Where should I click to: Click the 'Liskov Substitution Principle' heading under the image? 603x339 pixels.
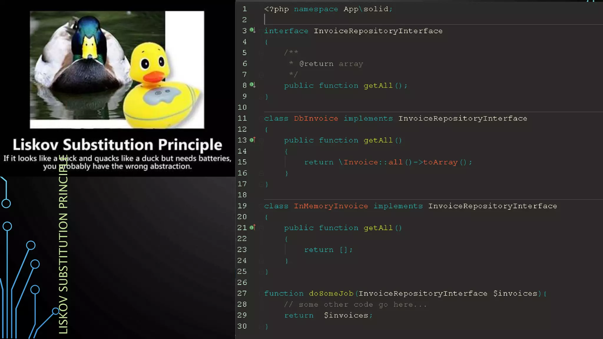(x=117, y=145)
